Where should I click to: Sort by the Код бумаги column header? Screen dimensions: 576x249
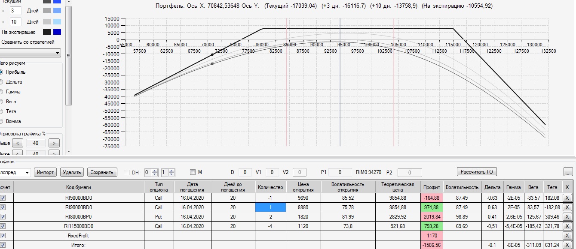[79, 187]
